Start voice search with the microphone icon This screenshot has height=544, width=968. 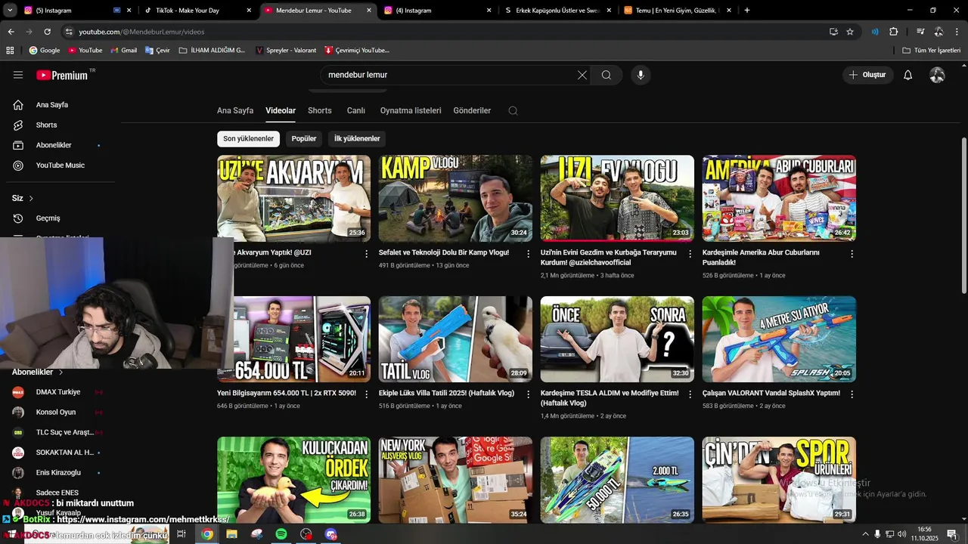click(x=641, y=75)
